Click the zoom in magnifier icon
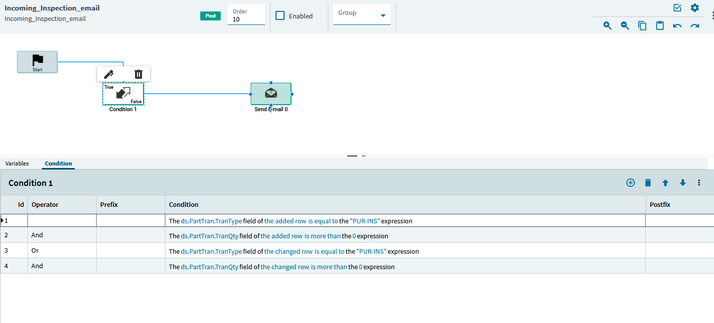 click(x=607, y=25)
